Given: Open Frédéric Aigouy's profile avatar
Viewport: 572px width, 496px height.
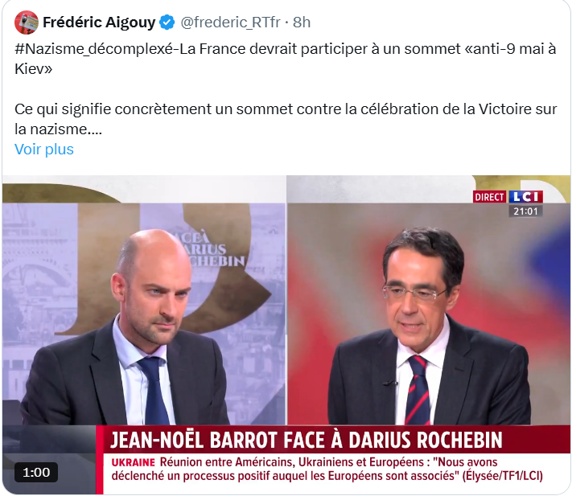Looking at the screenshot, I should point(27,23).
